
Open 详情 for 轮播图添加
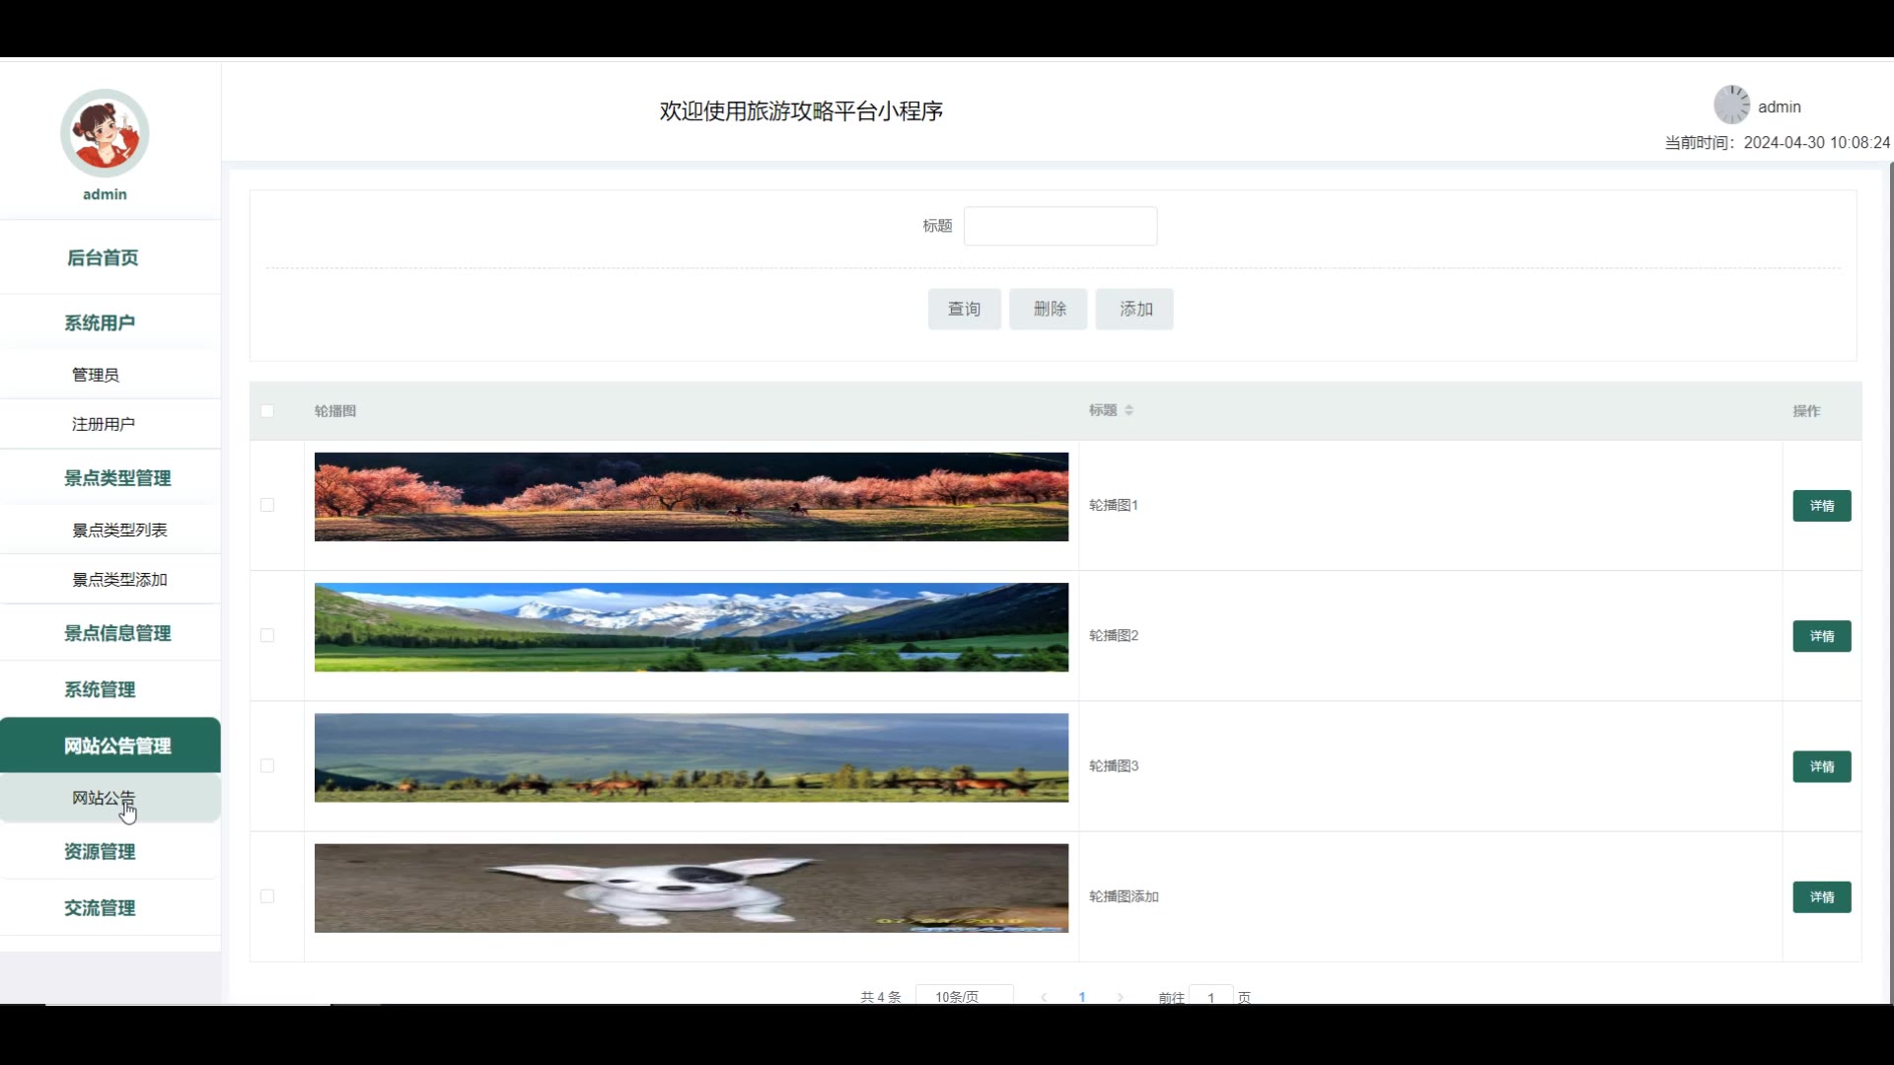[1821, 897]
